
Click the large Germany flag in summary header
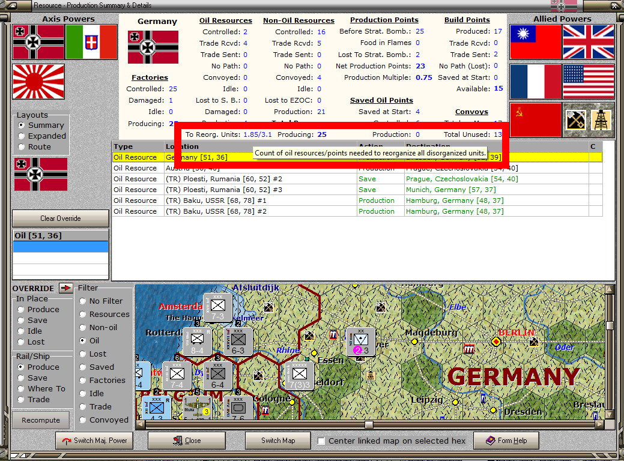[x=153, y=47]
